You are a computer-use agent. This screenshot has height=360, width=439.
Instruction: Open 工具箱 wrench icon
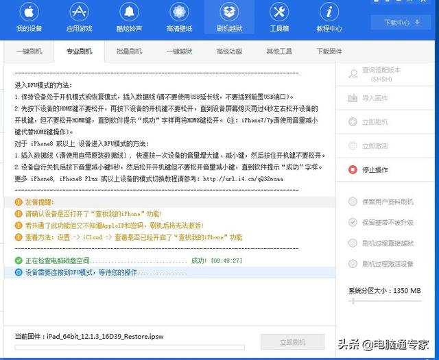[x=279, y=12]
